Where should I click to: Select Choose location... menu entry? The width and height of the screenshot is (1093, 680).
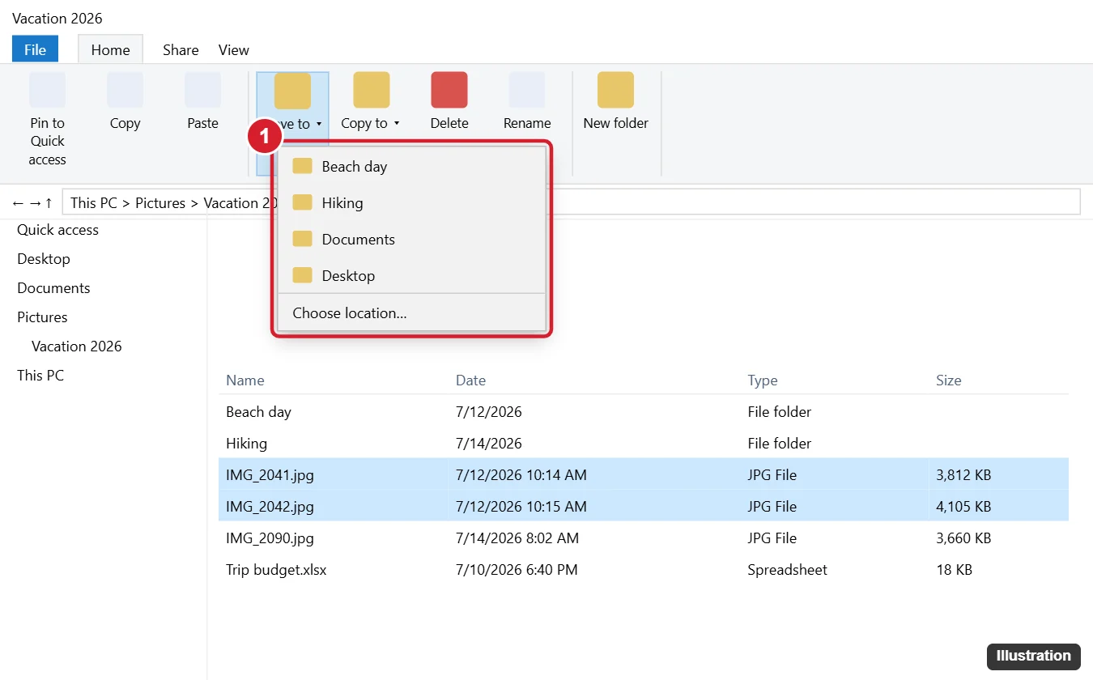coord(412,312)
